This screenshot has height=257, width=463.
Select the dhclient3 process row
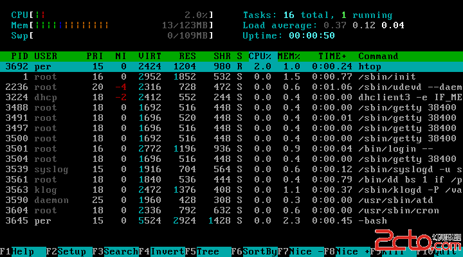point(232,98)
